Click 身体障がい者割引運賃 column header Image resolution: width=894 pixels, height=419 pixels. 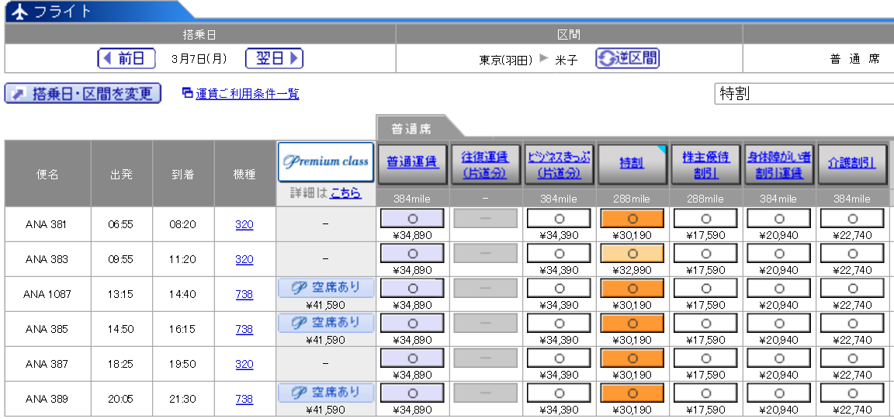[779, 163]
